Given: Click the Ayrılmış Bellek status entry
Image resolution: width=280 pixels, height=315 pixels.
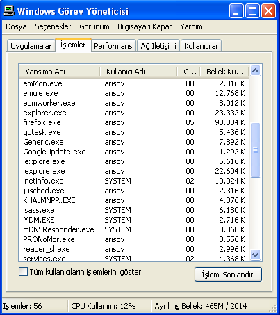Looking at the screenshot, I should [x=201, y=306].
